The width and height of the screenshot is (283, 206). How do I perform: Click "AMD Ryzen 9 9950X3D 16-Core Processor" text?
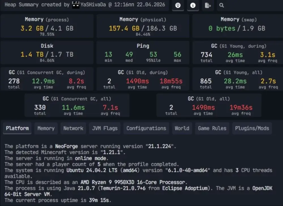[x=133, y=182]
